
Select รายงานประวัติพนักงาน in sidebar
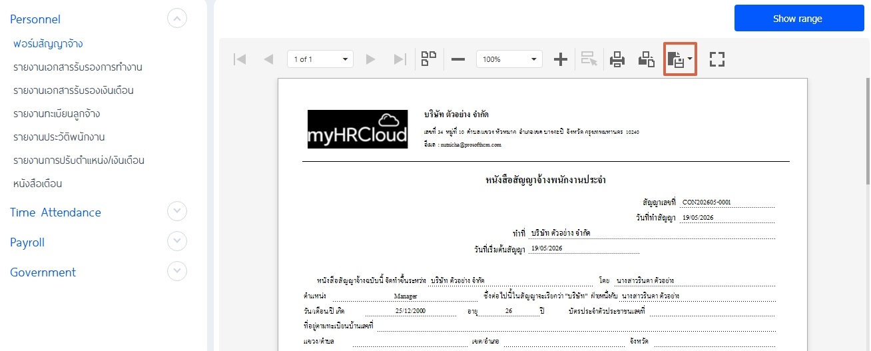pos(59,137)
